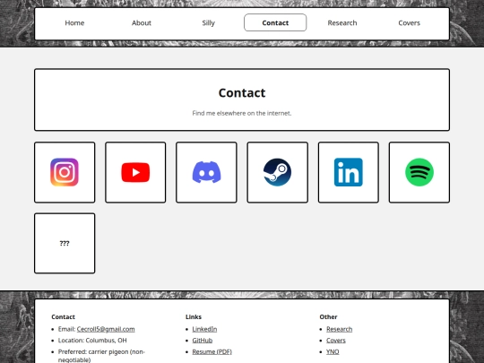Click 'Find me elsewhere on the internet.' text
The height and width of the screenshot is (363, 484).
tap(242, 113)
